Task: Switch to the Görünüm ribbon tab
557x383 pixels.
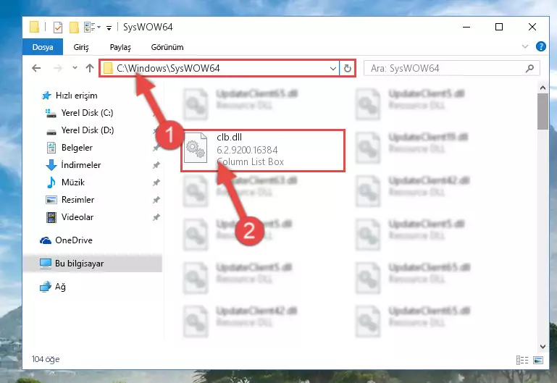Action: pyautogui.click(x=167, y=47)
